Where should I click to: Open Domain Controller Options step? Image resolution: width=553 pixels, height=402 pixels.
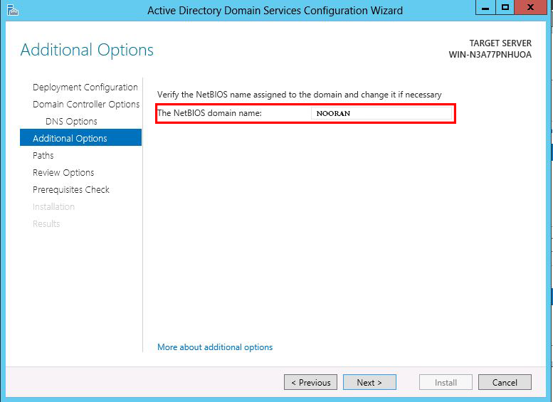click(86, 105)
